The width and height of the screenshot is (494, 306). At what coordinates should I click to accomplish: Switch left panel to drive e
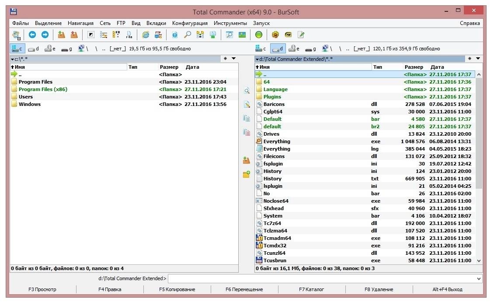(50, 49)
